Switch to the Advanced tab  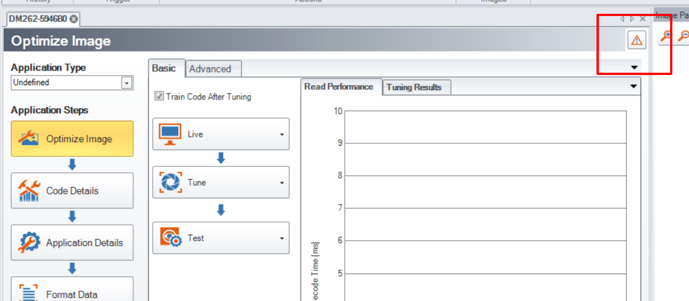coord(210,69)
